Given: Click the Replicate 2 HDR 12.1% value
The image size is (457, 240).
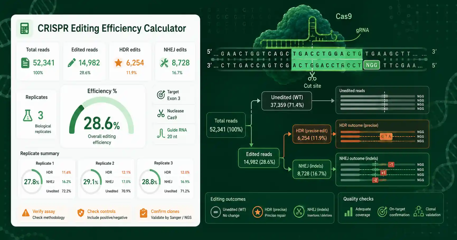Looking at the screenshot, I should tap(126, 172).
